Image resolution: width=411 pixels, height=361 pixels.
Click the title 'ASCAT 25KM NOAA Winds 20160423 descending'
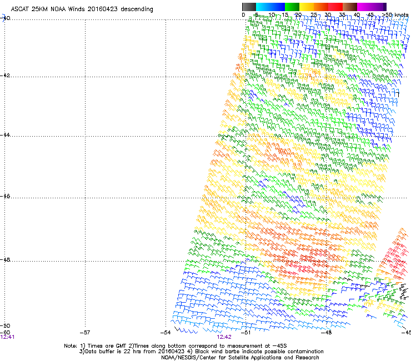coord(82,9)
